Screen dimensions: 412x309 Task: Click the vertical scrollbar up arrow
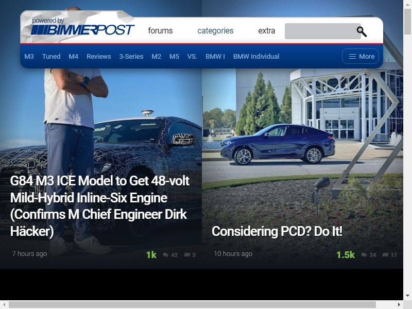(x=407, y=4)
